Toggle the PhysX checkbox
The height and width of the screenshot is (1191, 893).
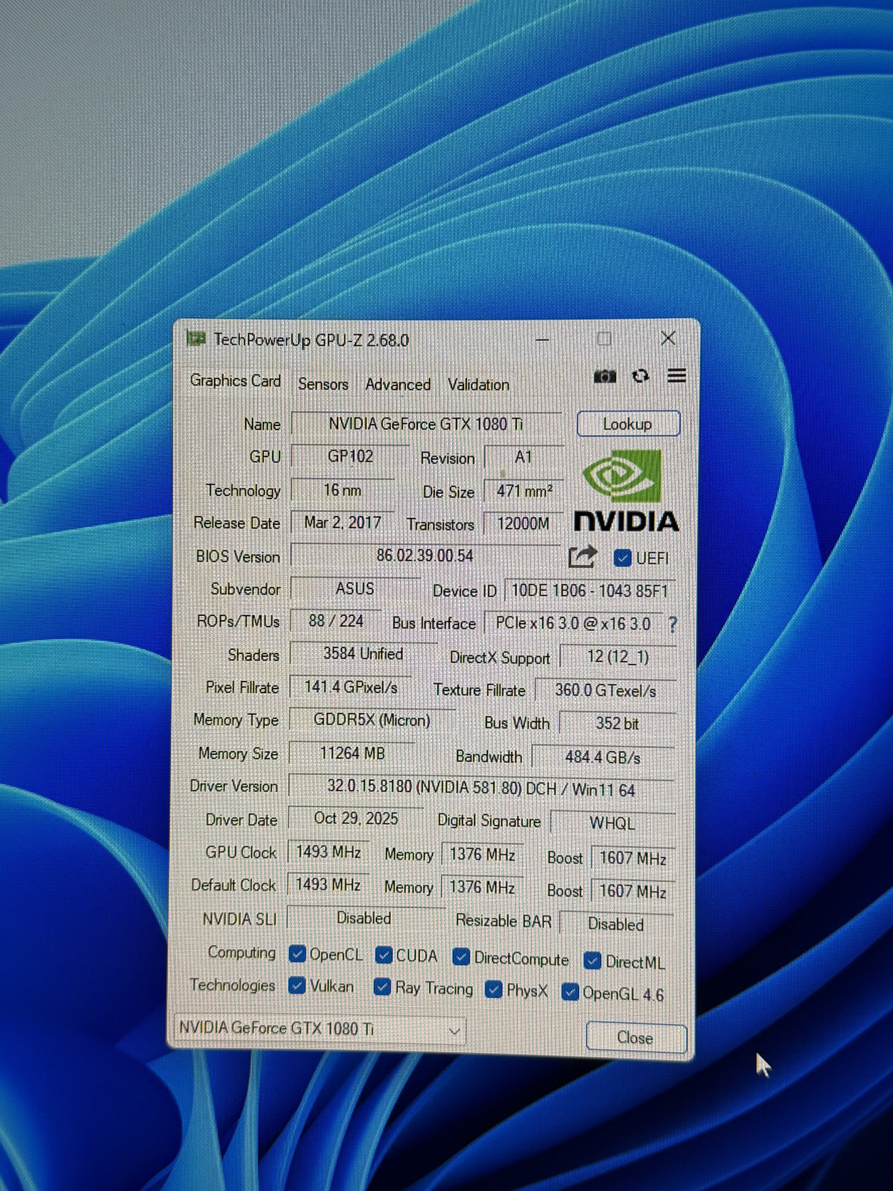[493, 990]
